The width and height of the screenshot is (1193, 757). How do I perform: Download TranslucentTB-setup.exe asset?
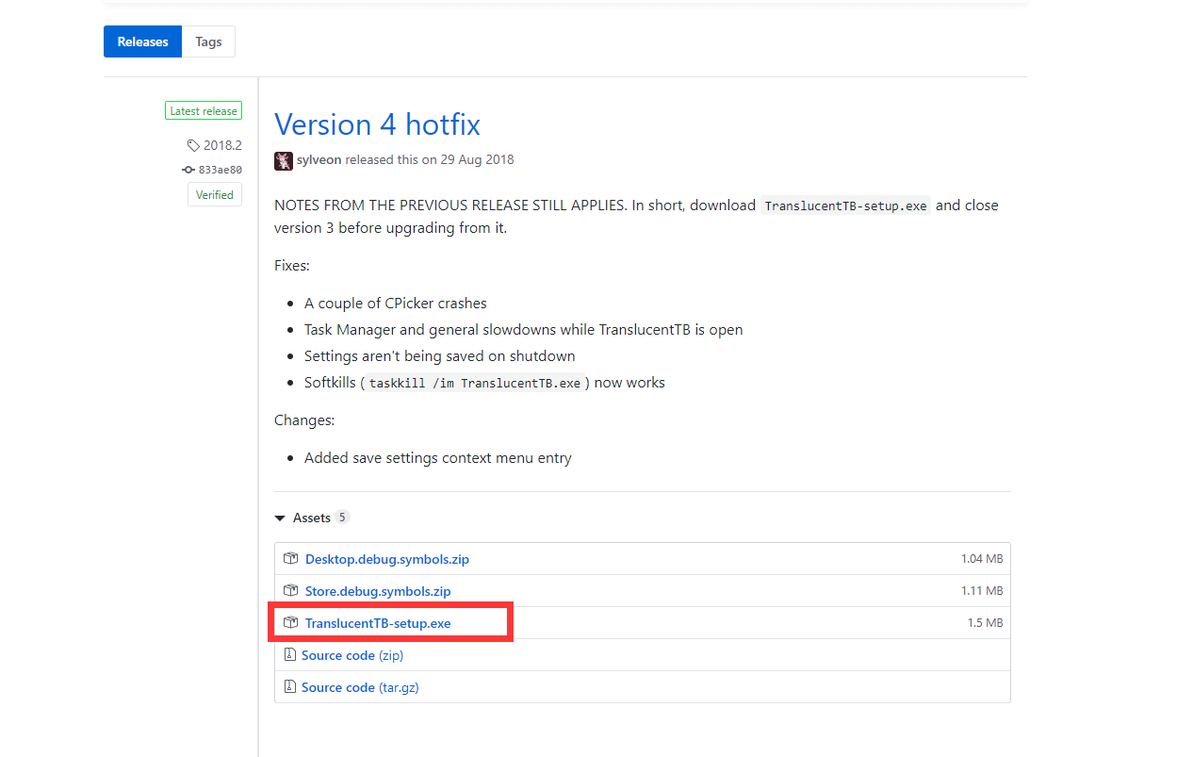click(x=378, y=623)
